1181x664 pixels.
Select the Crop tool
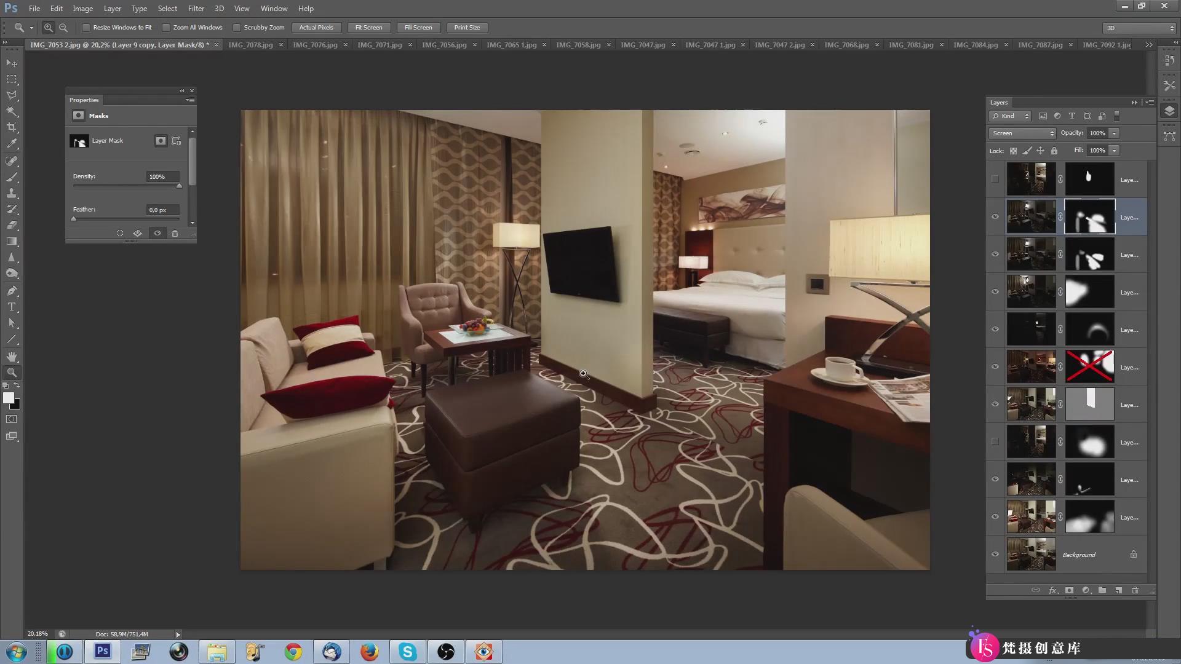point(12,127)
